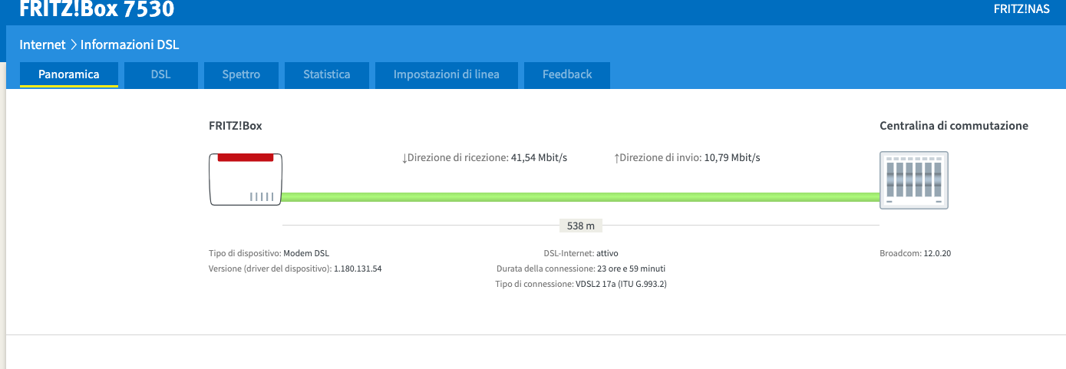This screenshot has height=369, width=1066.
Task: Open the Spettro tab
Action: coord(241,74)
